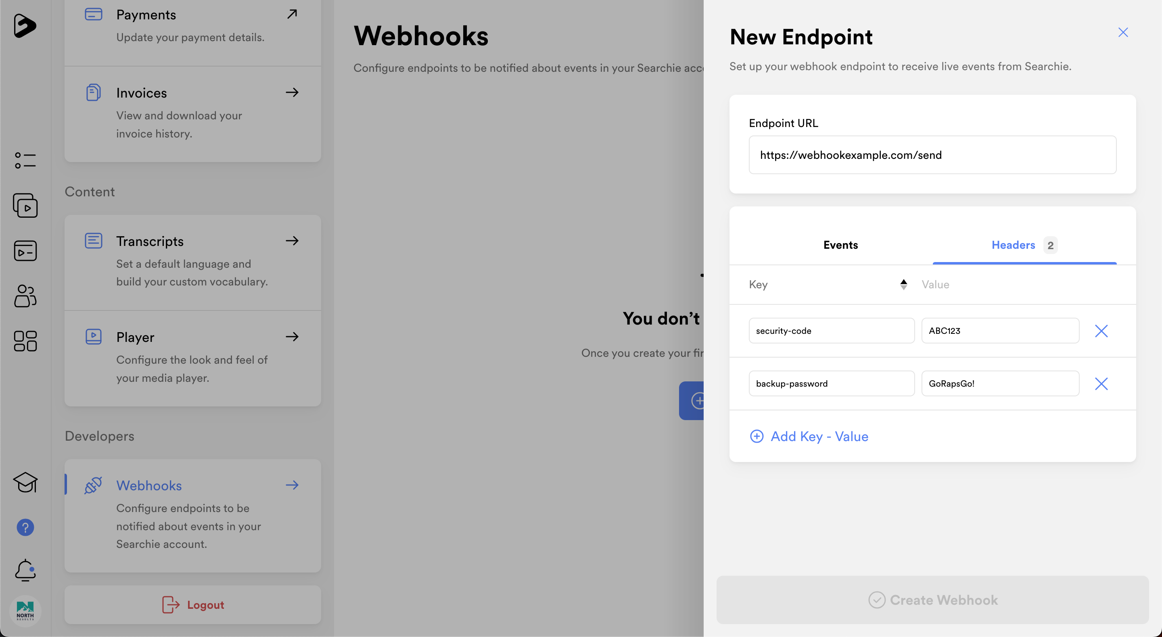Click the blue help question icon
Screen dimensions: 1162x637
point(25,527)
